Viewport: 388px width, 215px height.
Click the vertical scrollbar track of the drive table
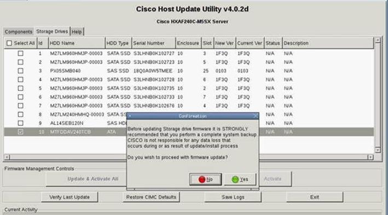point(378,95)
